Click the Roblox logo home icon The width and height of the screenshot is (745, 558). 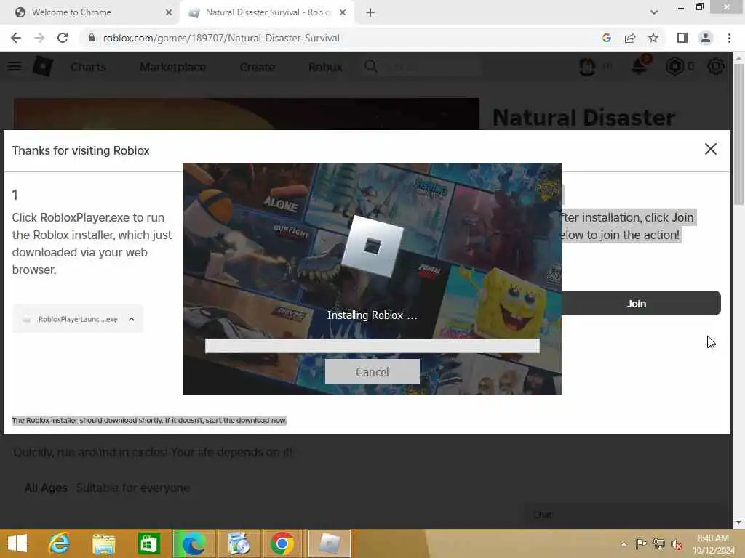43,66
